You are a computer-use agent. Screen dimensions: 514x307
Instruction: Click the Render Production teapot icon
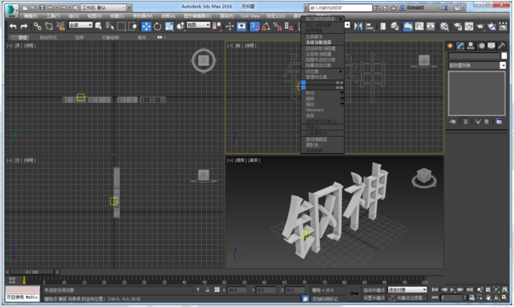pyautogui.click(x=480, y=26)
